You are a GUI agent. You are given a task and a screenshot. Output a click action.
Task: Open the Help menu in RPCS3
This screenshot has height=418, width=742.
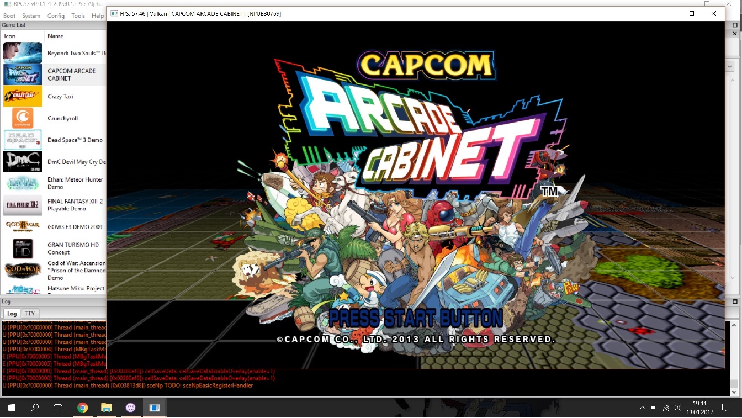[x=98, y=16]
